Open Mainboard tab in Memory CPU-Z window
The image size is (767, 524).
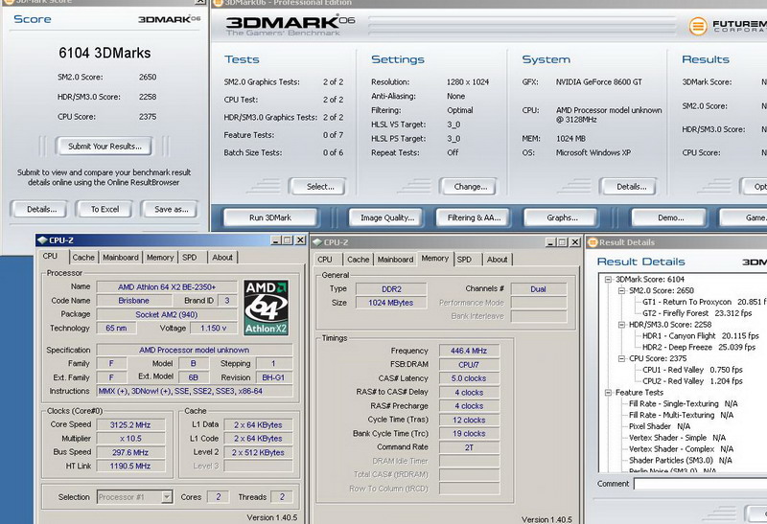point(395,260)
